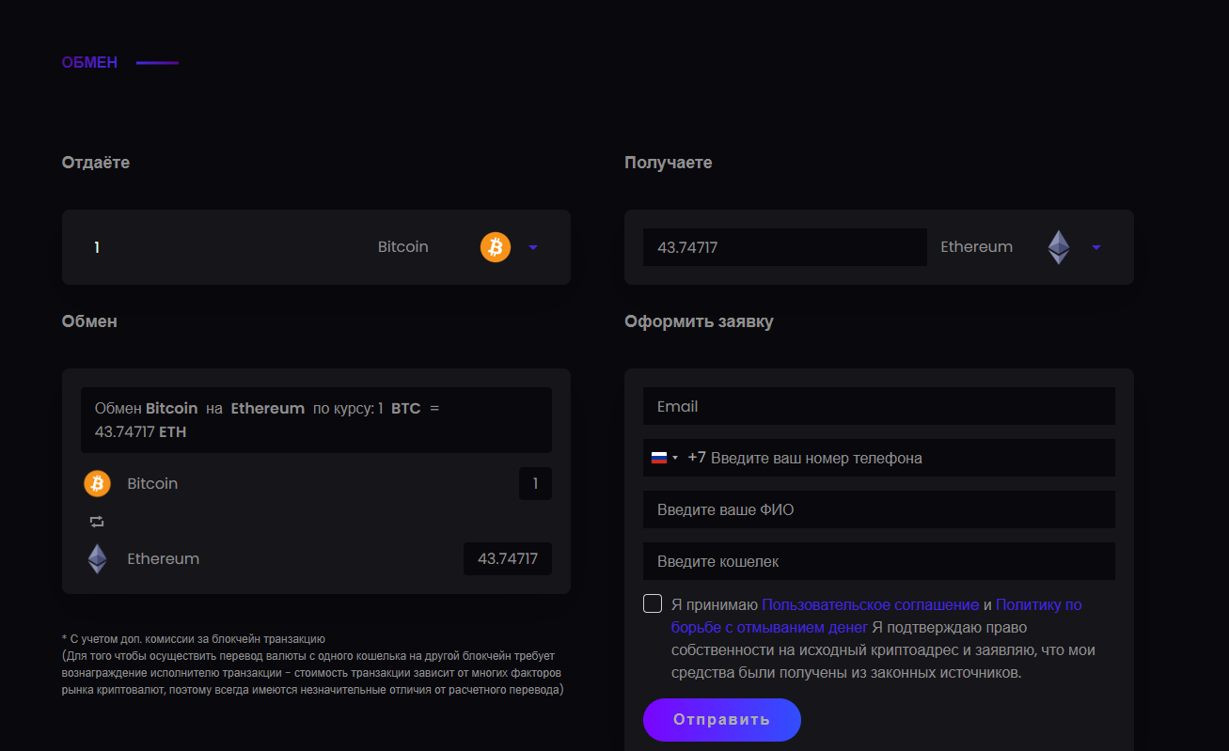Image resolution: width=1229 pixels, height=751 pixels.
Task: Click the Bitcoin icon in Отдаёте selector
Action: tap(496, 247)
